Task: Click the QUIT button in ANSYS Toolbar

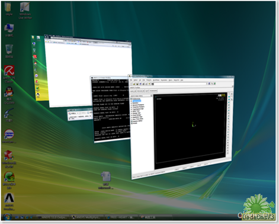Action: (x=147, y=91)
